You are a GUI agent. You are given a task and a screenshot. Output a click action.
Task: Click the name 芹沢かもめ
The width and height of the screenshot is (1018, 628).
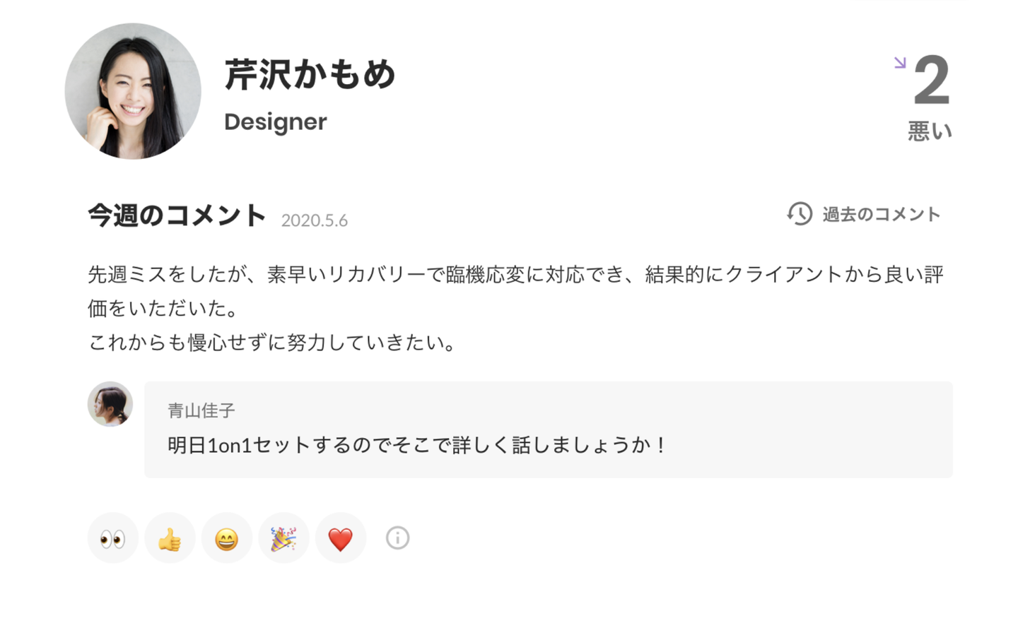coord(310,75)
